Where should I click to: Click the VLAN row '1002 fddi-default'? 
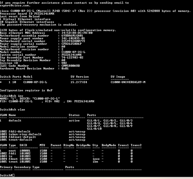(43, 131)
